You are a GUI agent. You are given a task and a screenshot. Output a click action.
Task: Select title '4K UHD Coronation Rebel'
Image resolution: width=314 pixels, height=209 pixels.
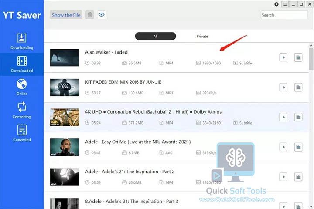(153, 112)
